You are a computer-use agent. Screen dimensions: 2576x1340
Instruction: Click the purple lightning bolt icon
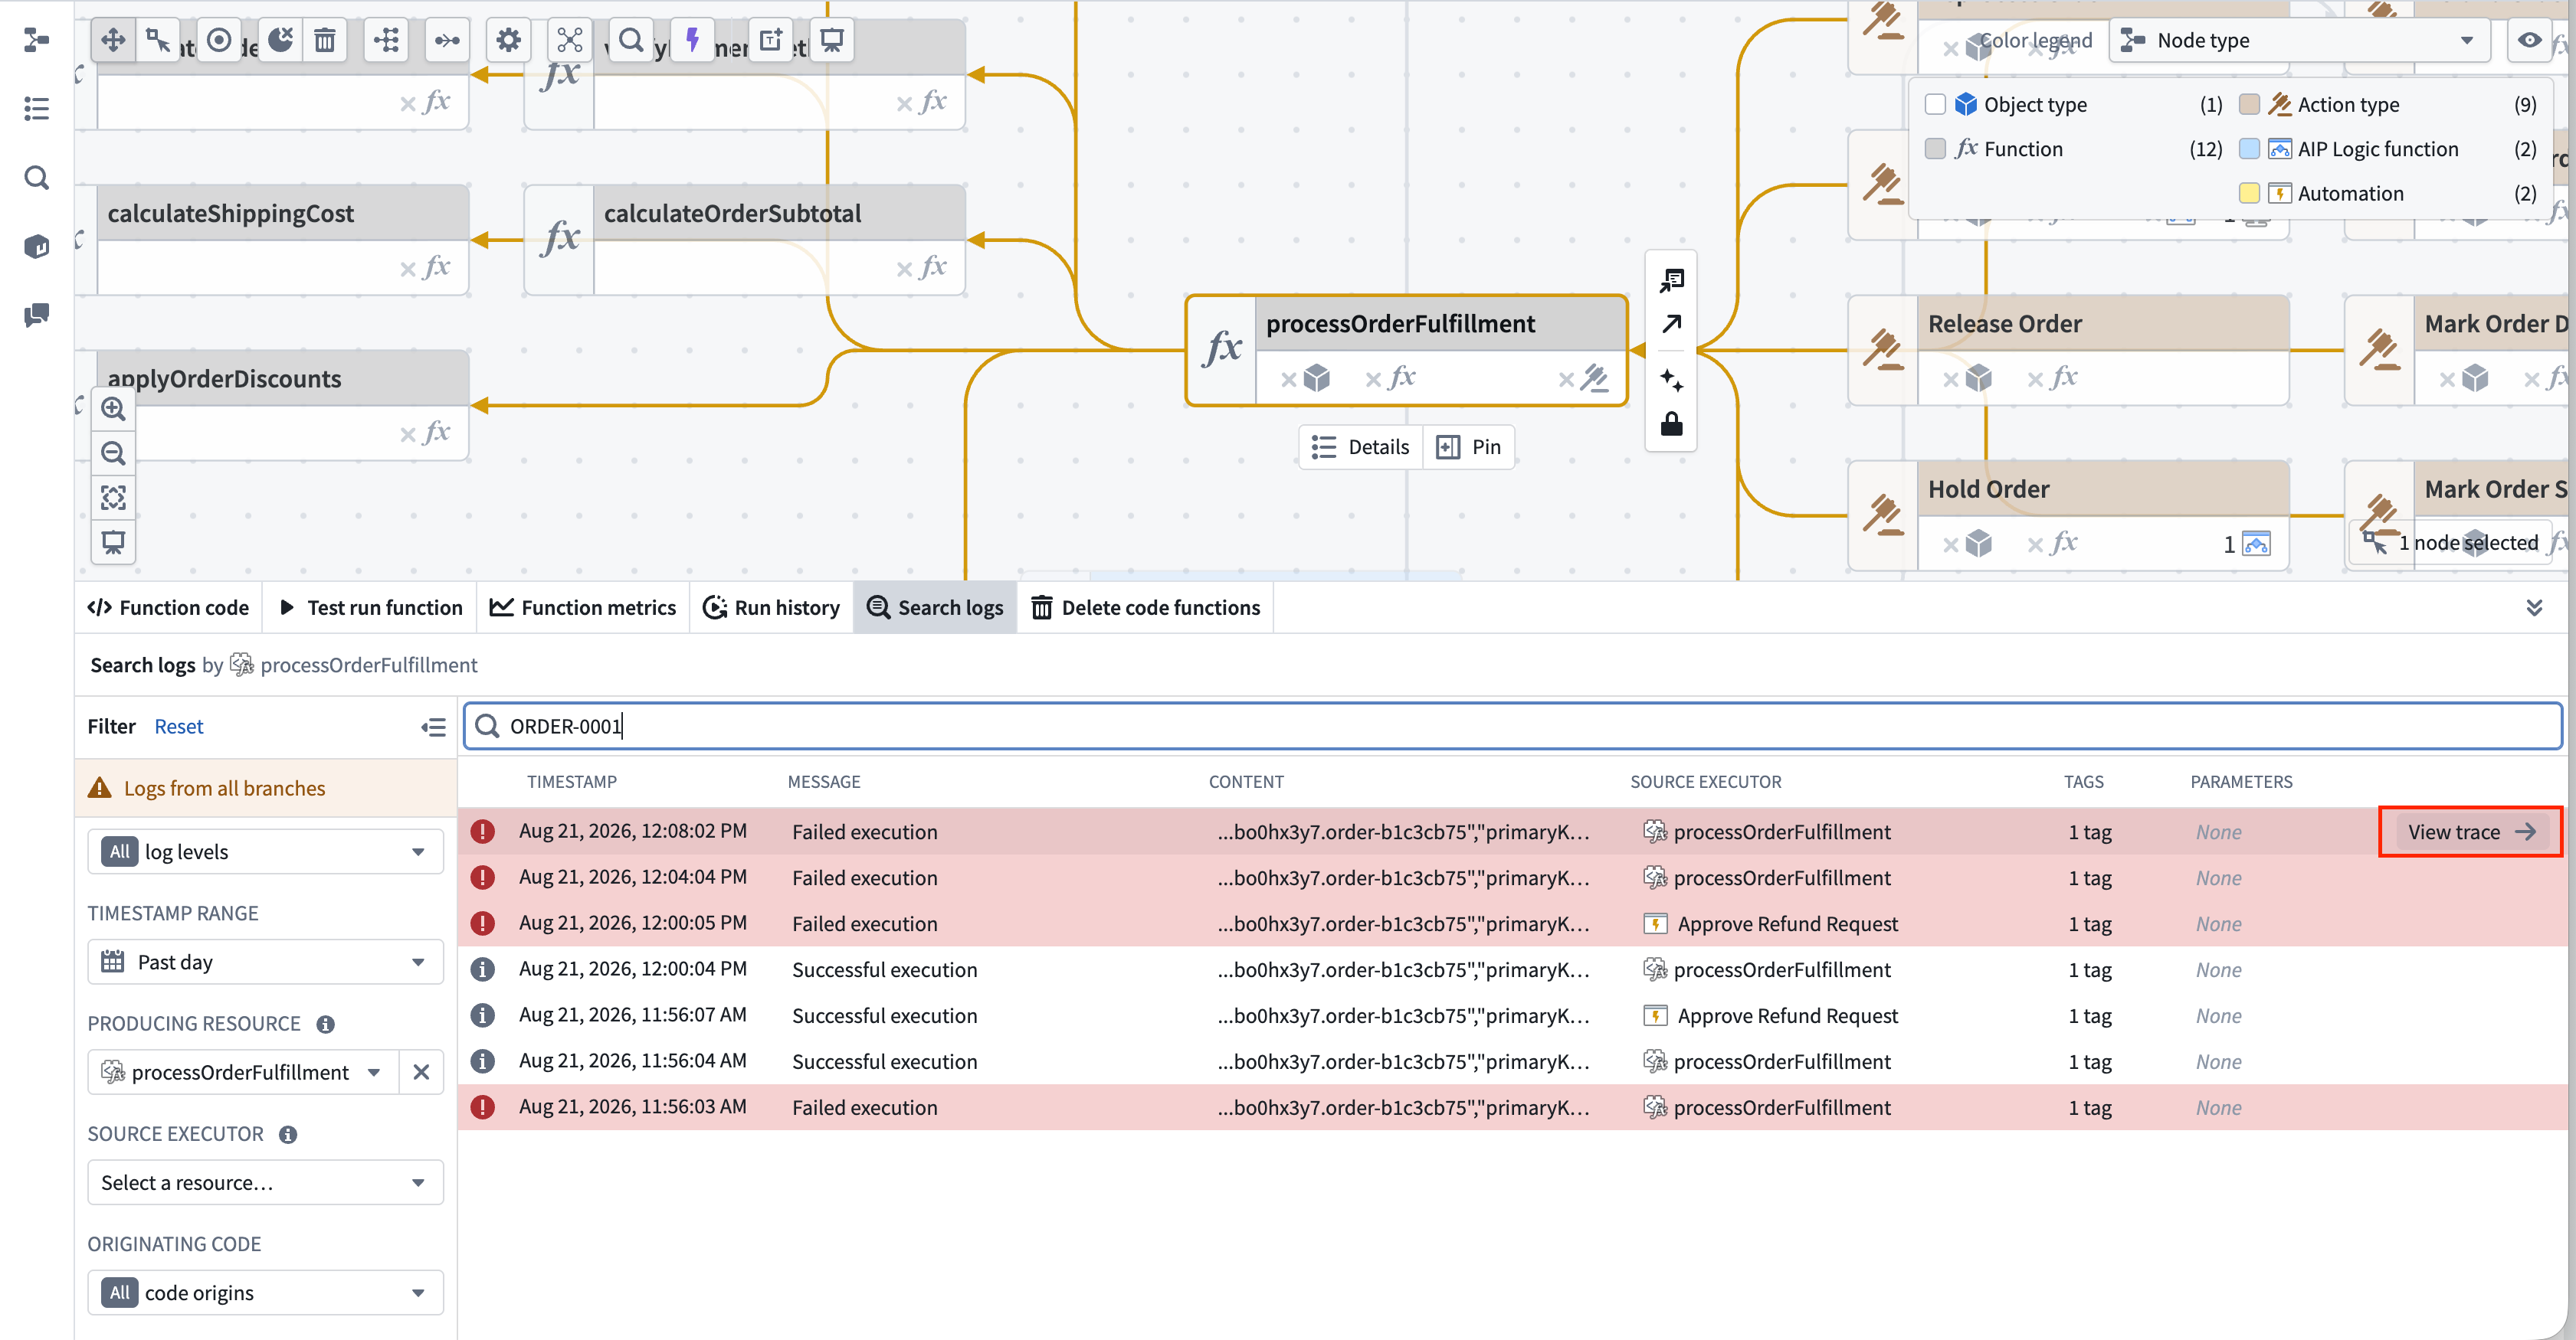[x=692, y=40]
